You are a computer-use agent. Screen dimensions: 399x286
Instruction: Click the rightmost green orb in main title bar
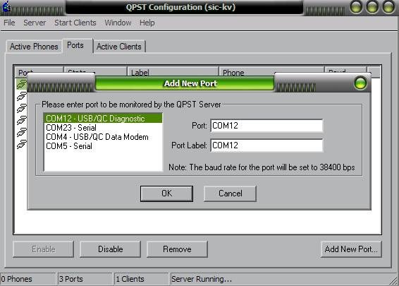tap(388, 7)
